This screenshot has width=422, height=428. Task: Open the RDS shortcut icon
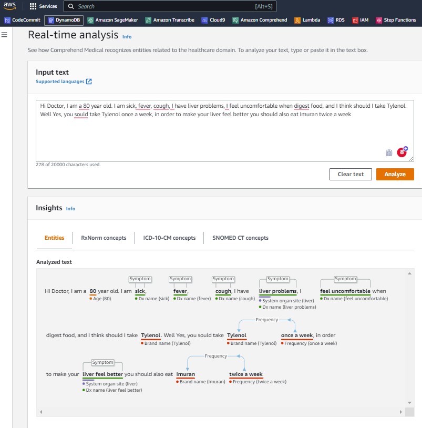coord(331,20)
